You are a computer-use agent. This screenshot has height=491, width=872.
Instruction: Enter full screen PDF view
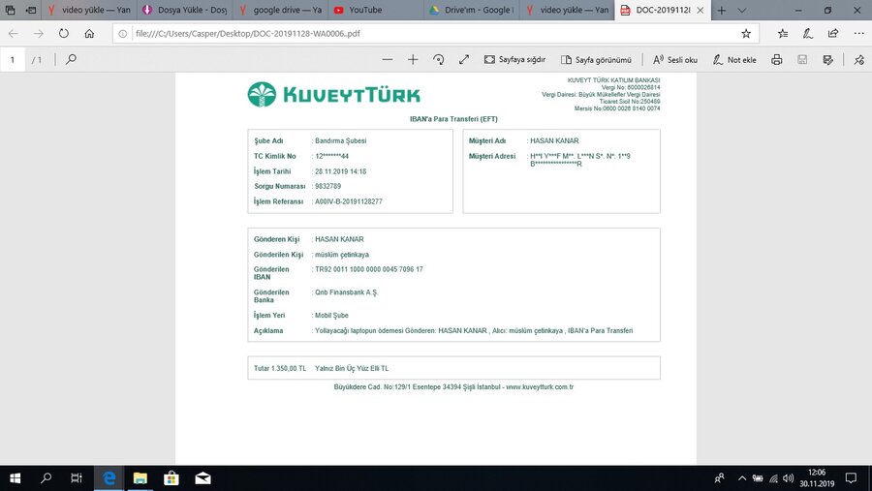tap(464, 59)
